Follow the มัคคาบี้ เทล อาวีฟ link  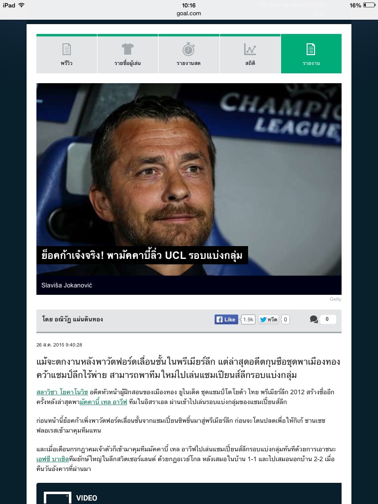click(103, 402)
